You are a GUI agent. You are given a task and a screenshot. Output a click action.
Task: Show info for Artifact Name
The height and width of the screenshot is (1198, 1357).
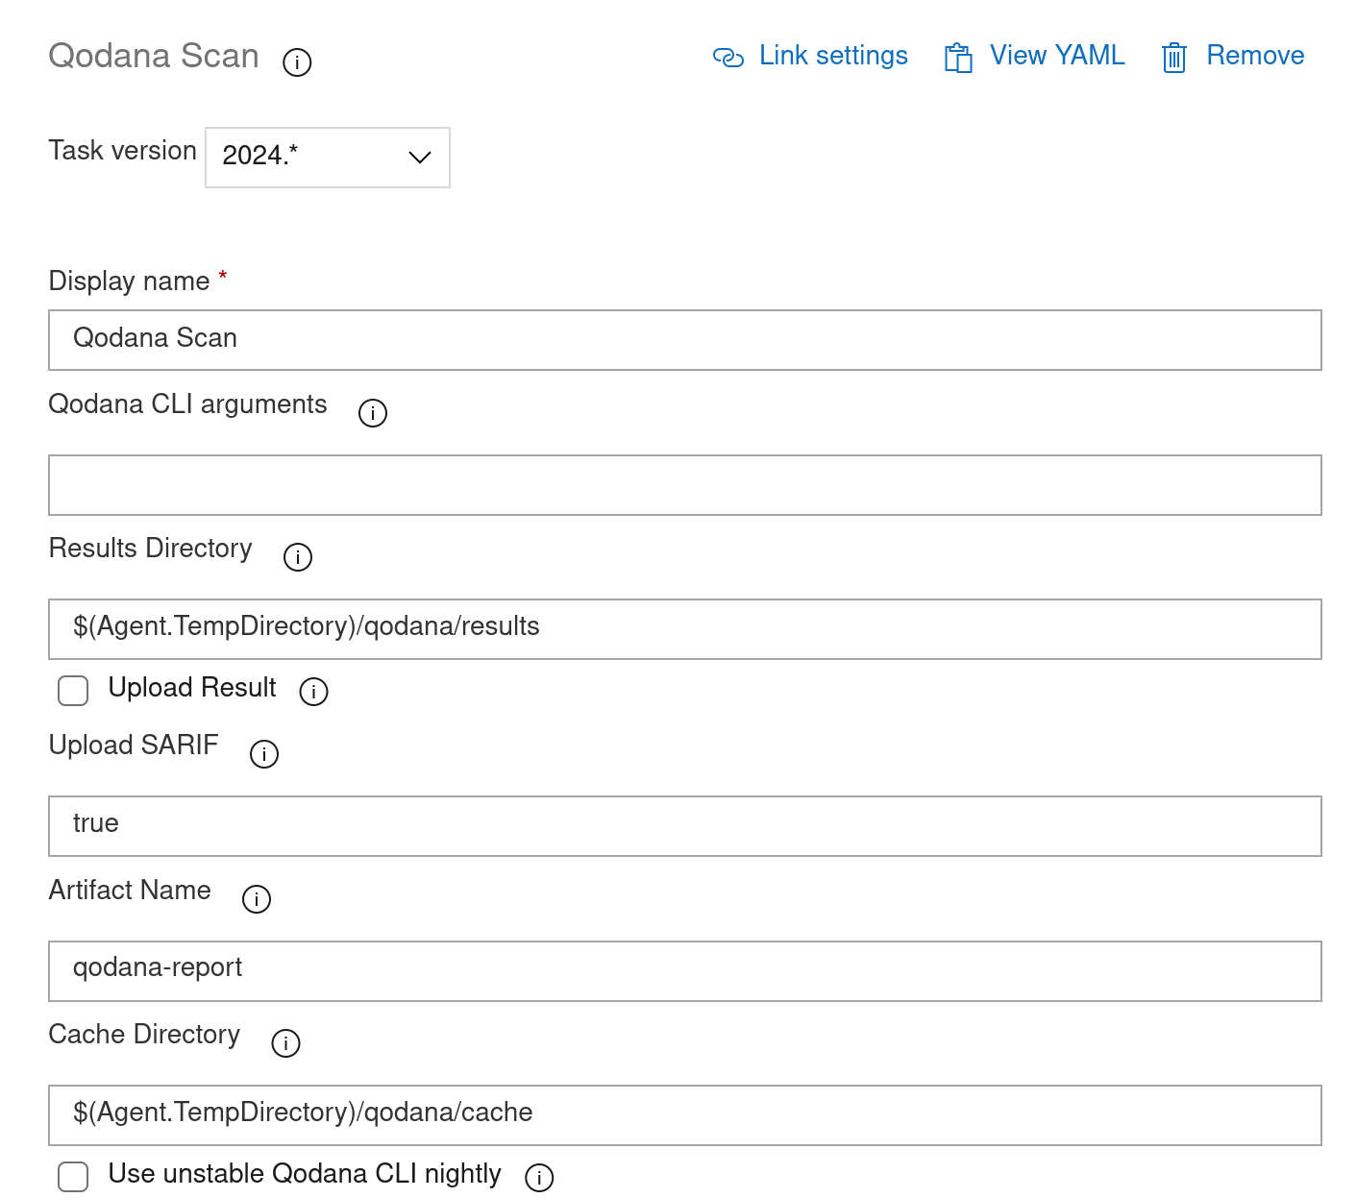pyautogui.click(x=257, y=899)
